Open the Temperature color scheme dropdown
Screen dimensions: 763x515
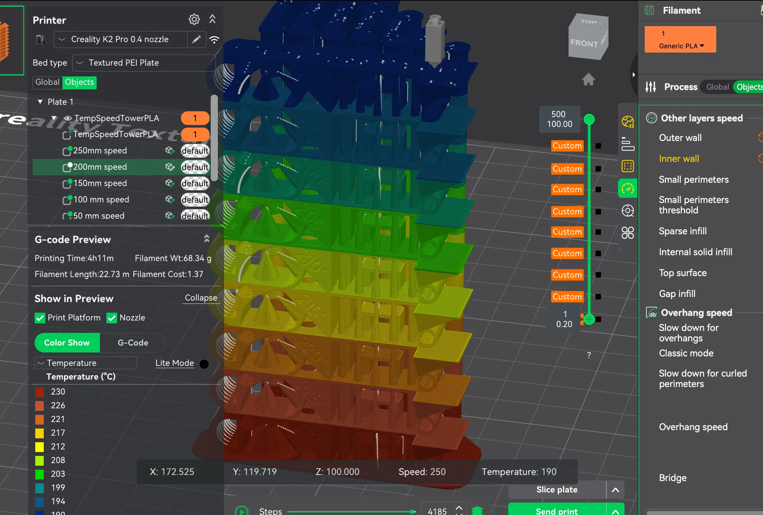86,363
